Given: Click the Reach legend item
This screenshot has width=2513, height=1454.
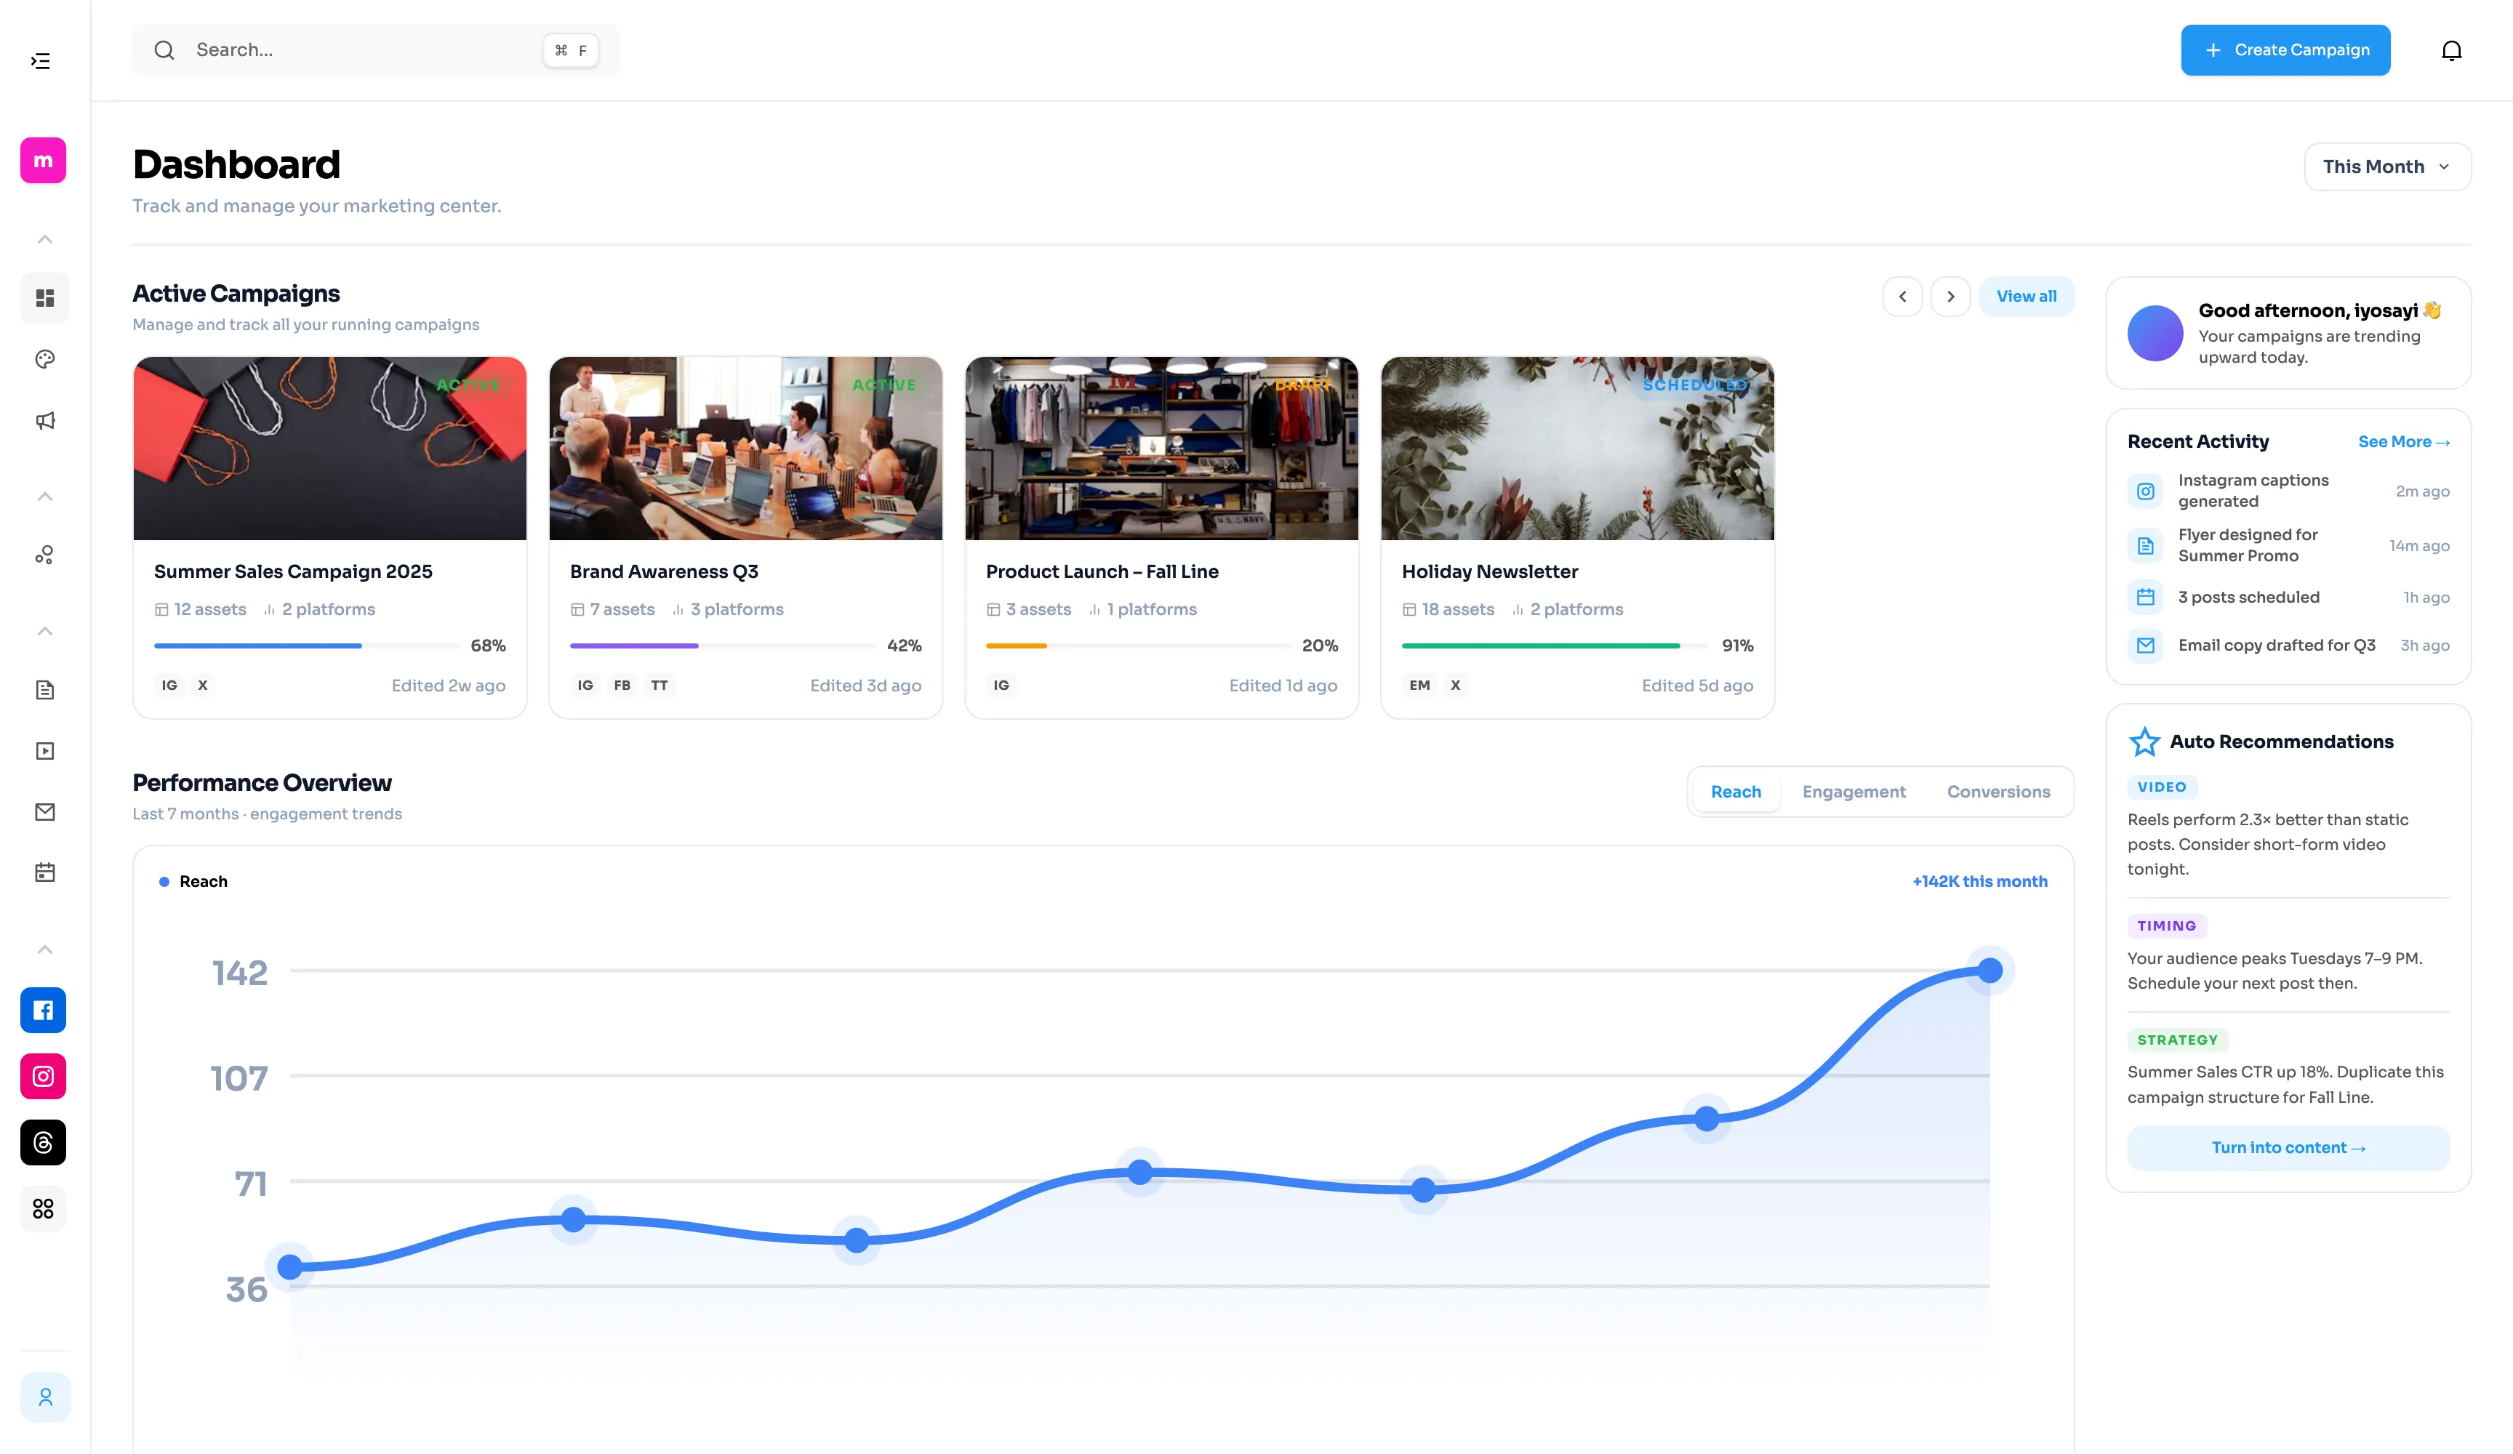Looking at the screenshot, I should click(193, 882).
